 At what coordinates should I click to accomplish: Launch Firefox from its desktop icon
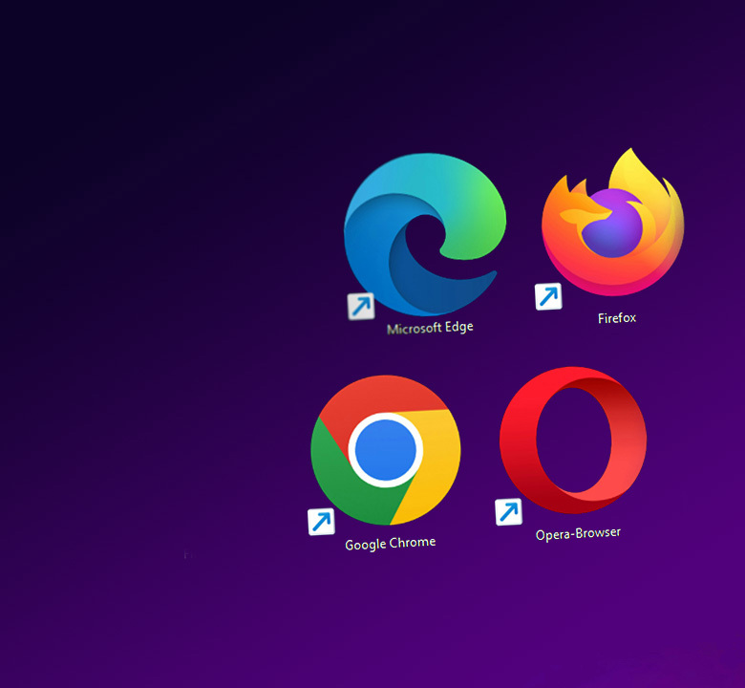pos(612,225)
